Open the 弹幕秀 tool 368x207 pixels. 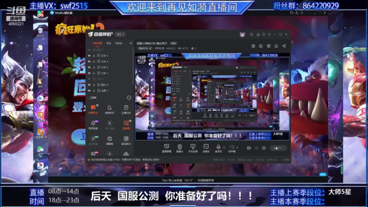pyautogui.click(x=109, y=140)
